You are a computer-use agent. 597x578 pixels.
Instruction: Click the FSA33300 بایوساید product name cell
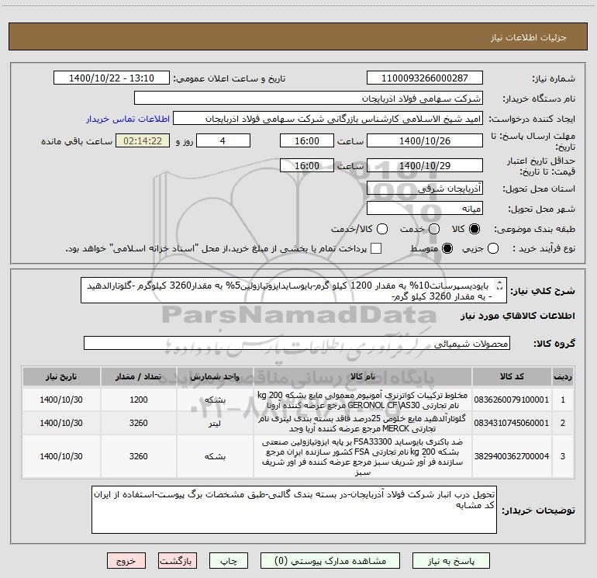pos(363,456)
